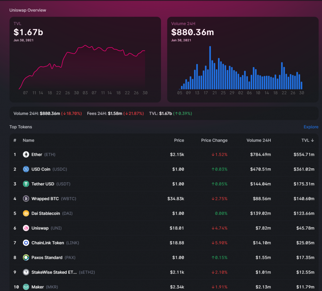This screenshot has height=291, width=322.
Task: Sort tokens by TVL column header
Action: 308,140
